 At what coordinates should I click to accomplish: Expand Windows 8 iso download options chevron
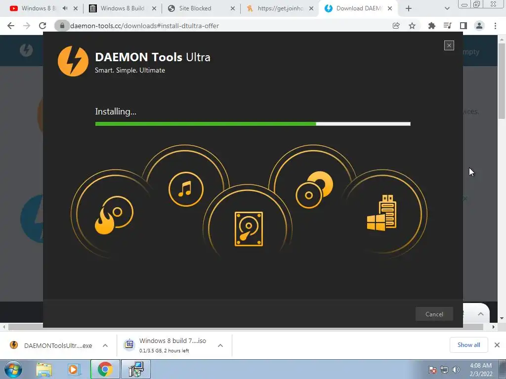tap(220, 345)
